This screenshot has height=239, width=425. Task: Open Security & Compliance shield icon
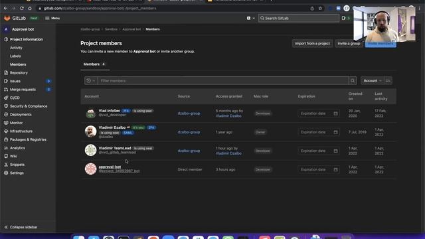coord(6,106)
